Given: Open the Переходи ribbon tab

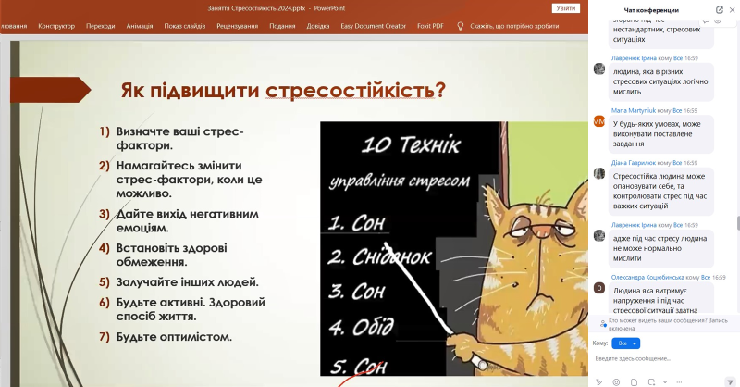Looking at the screenshot, I should [101, 26].
